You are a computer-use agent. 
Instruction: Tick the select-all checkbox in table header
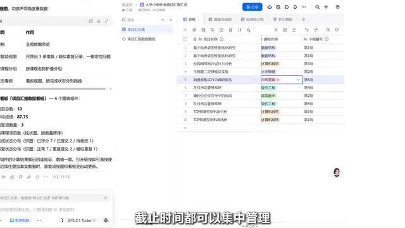tap(185, 39)
